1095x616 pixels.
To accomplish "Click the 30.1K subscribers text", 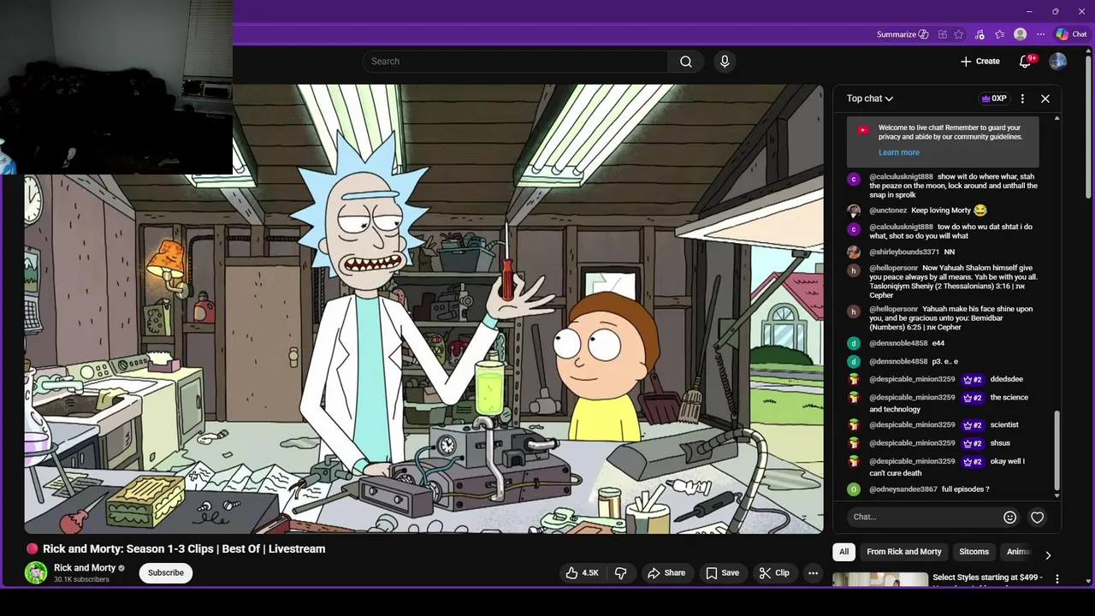I will 81,580.
